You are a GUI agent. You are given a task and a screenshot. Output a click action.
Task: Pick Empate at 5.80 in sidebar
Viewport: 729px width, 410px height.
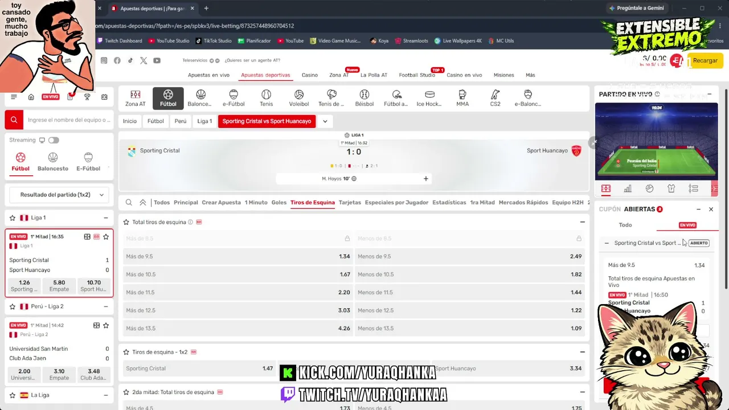(x=59, y=286)
